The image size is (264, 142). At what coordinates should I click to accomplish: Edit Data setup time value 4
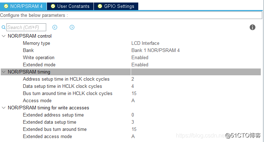click(133, 86)
